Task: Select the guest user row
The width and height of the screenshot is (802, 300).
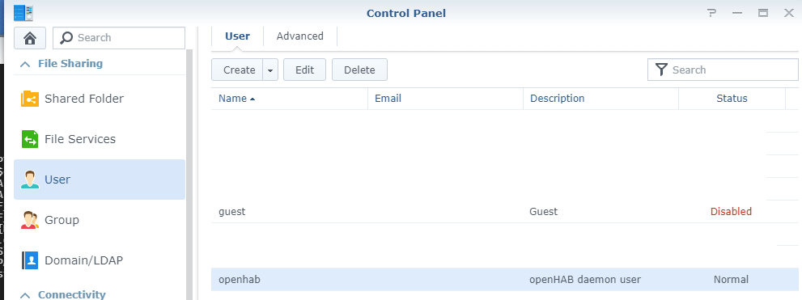Action: pos(499,212)
